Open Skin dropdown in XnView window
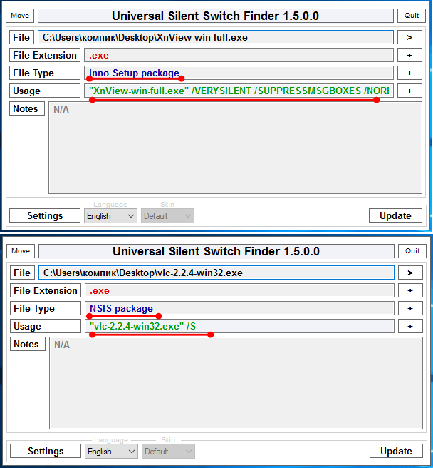Viewport: 433px width, 468px height. coord(167,215)
